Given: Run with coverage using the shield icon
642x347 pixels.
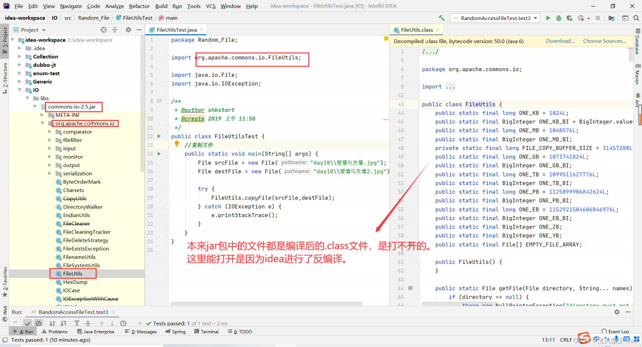Looking at the screenshot, I should click(569, 18).
